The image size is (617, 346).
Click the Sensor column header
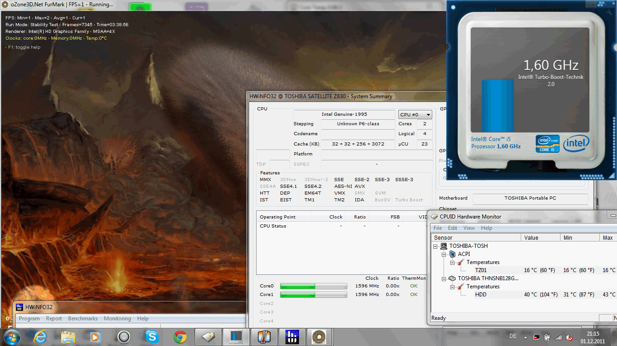pyautogui.click(x=476, y=238)
